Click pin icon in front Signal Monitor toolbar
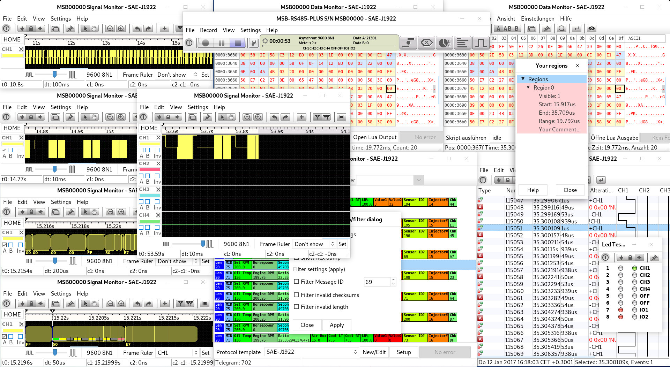The width and height of the screenshot is (670, 367). click(x=208, y=117)
